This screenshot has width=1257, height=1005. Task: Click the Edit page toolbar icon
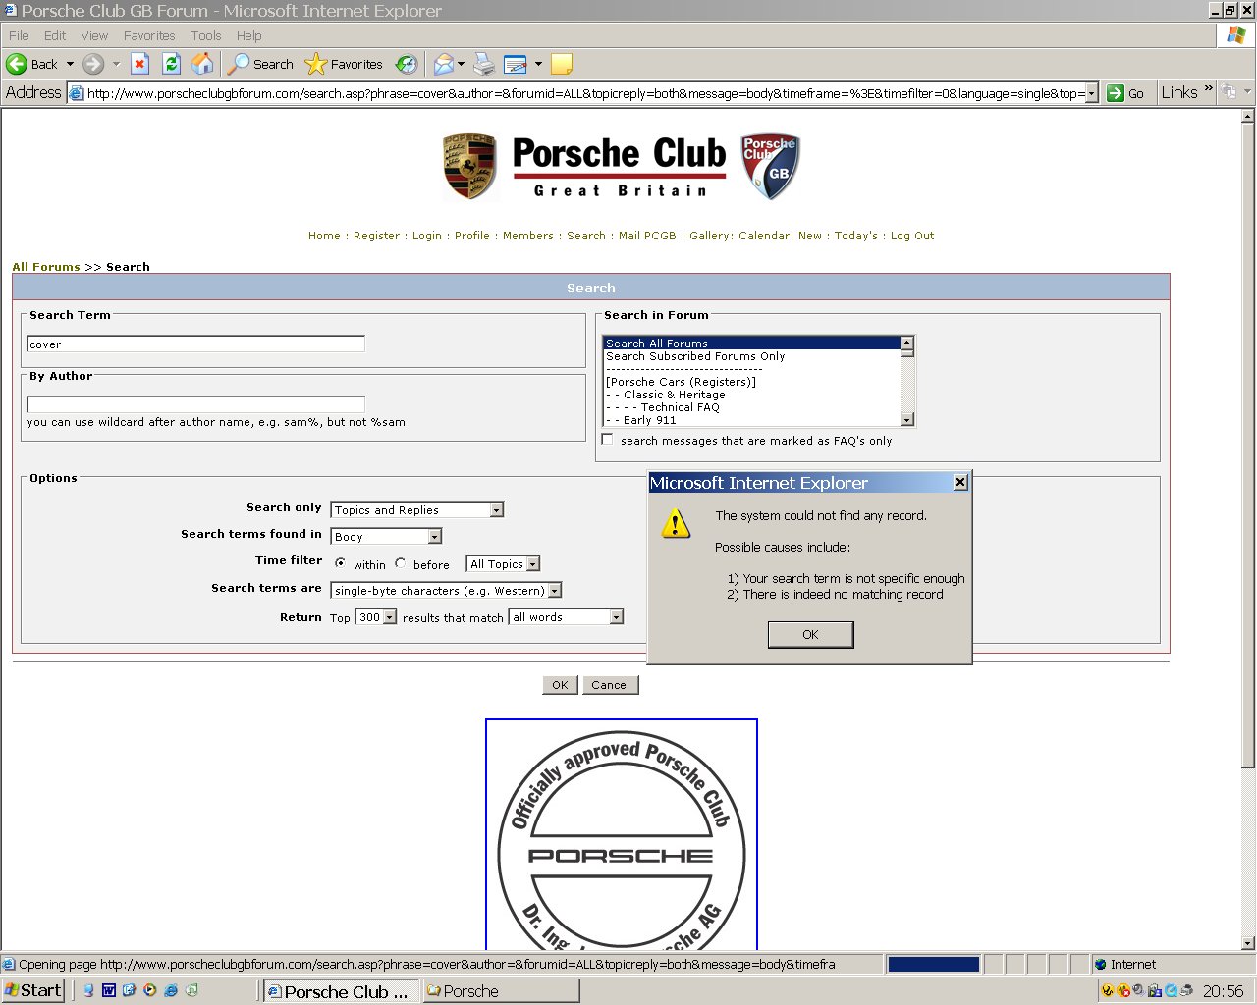coord(516,64)
